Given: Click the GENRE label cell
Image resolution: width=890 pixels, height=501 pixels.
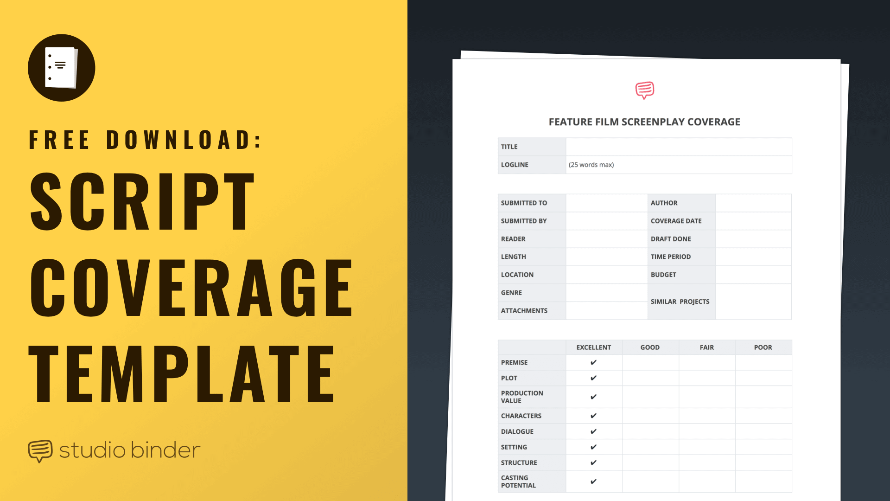Looking at the screenshot, I should tap(532, 293).
